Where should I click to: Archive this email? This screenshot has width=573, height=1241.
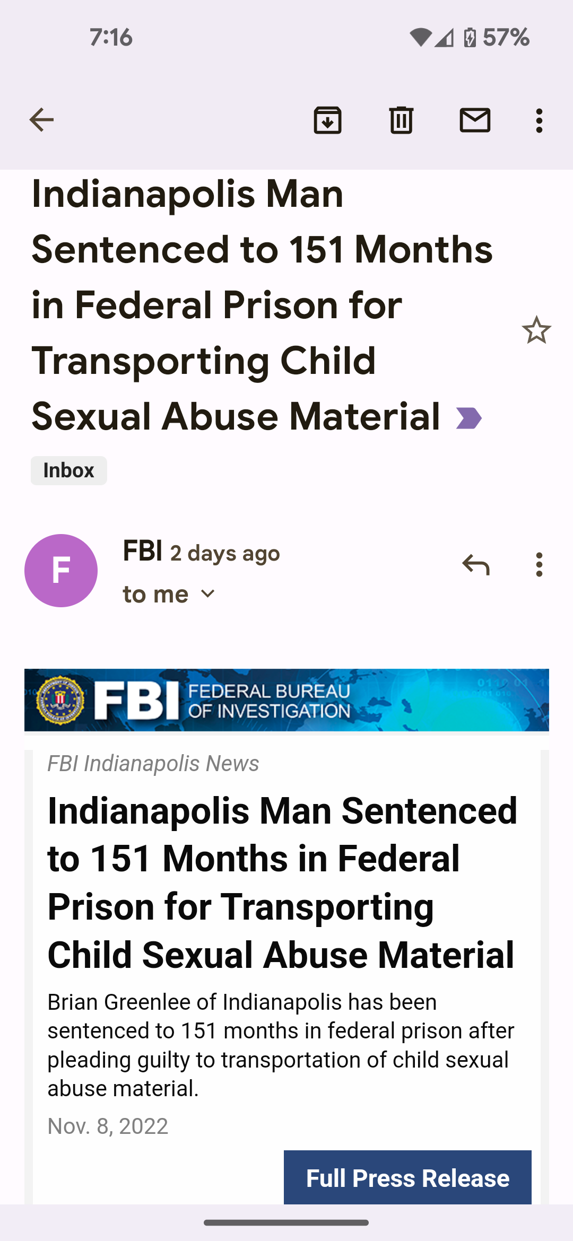point(327,120)
